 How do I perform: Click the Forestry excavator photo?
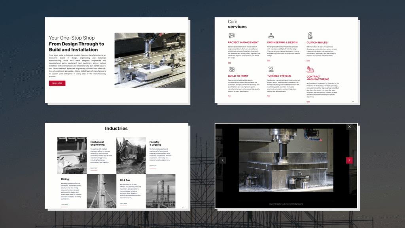131,155
